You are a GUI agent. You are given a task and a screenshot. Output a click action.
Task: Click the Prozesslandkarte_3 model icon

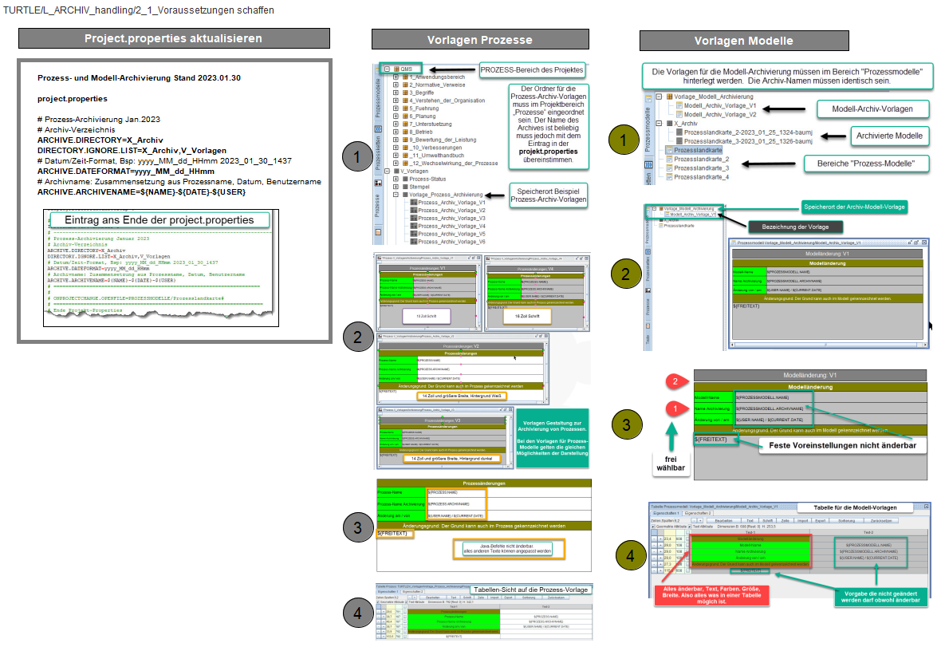tap(668, 168)
